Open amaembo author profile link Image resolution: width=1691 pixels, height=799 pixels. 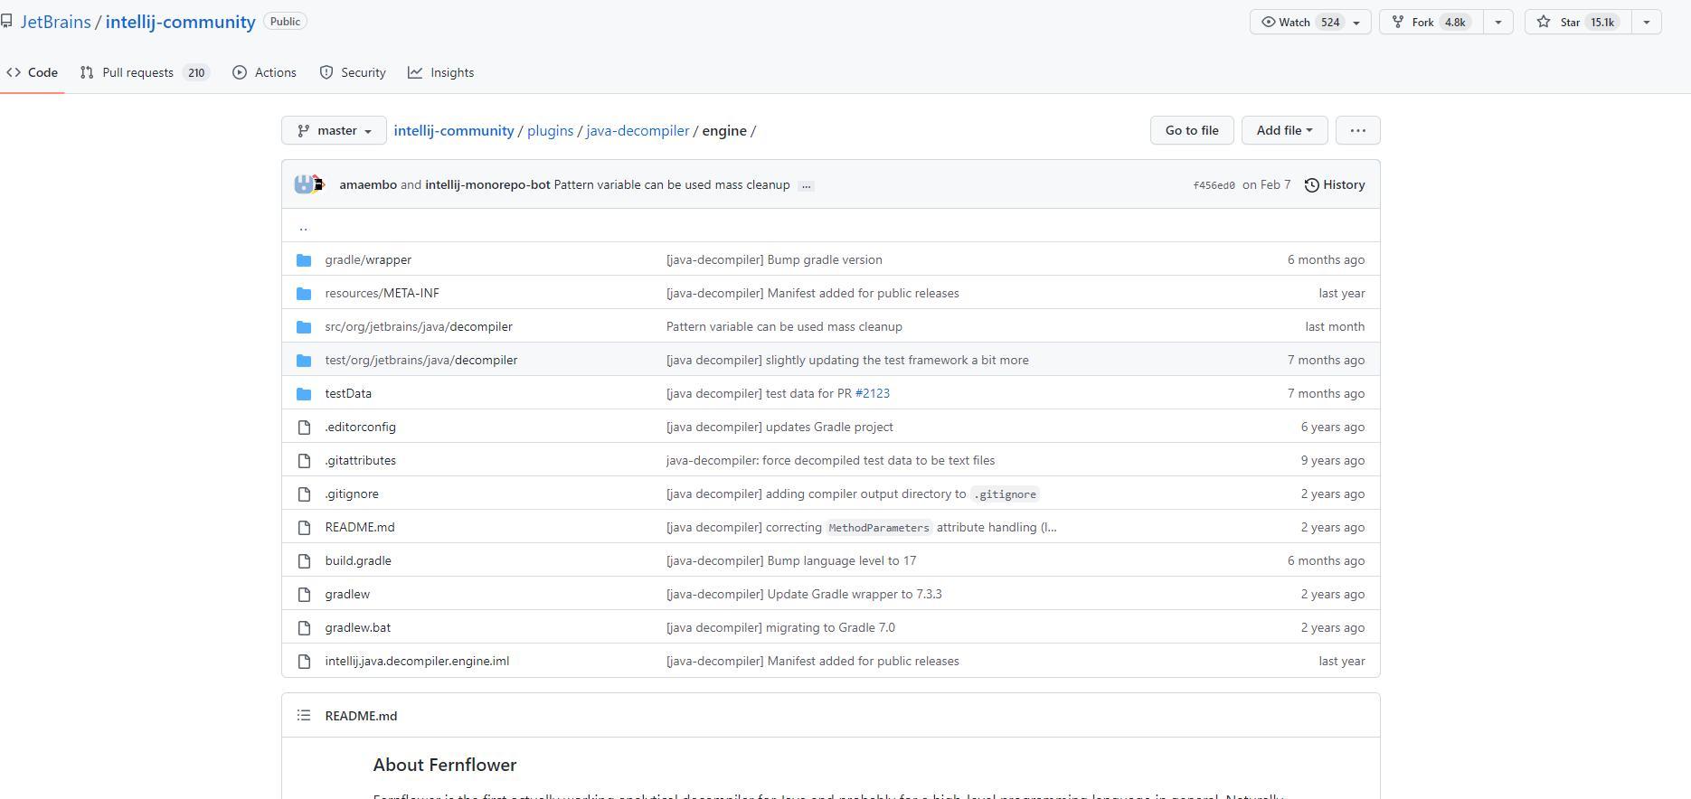click(368, 184)
